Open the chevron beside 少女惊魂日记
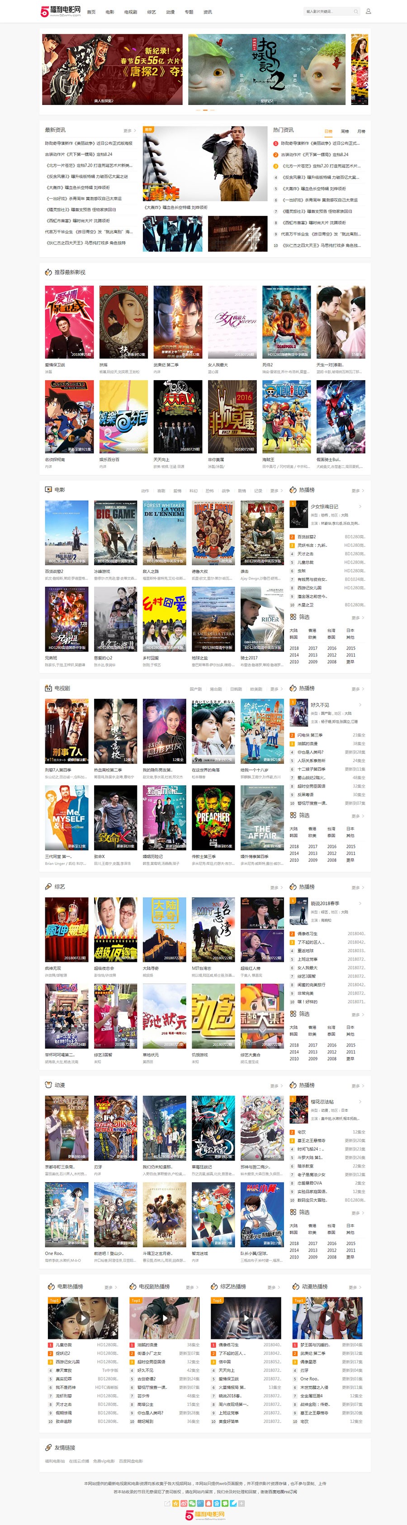This screenshot has height=1525, width=407. point(360,506)
